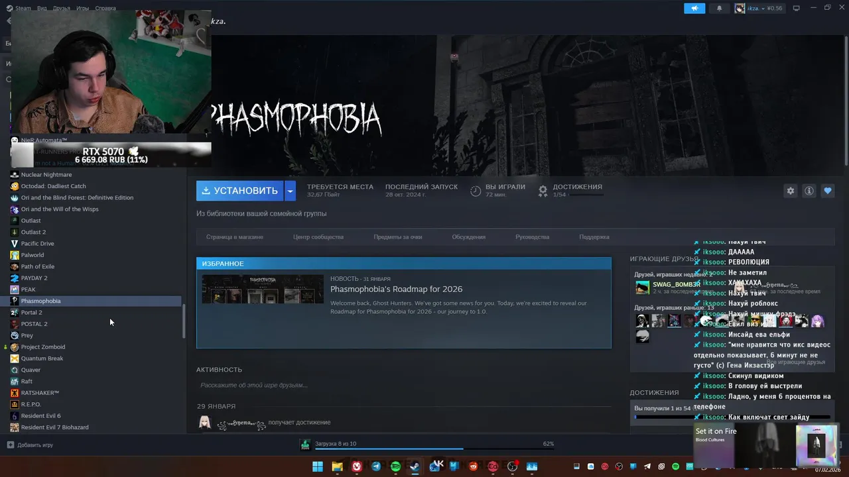Select Octodad: Dadliest Catch in library
849x477 pixels.
pyautogui.click(x=54, y=186)
